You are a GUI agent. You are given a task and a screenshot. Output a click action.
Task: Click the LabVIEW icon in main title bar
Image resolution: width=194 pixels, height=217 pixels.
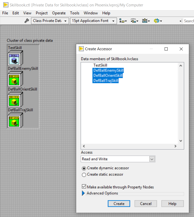[x=6, y=5]
